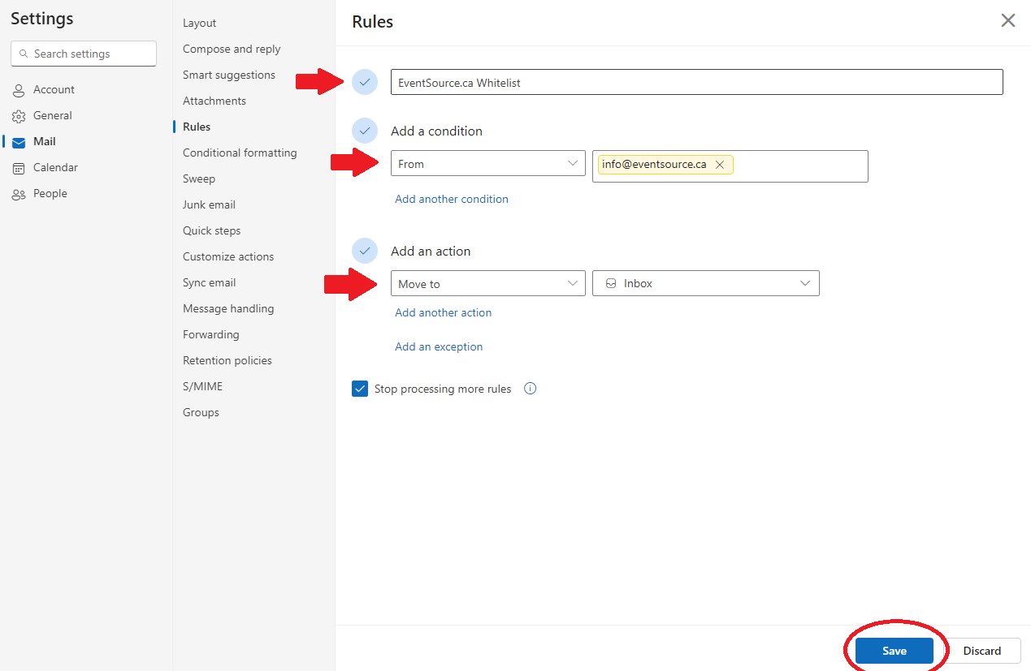This screenshot has height=671, width=1031.
Task: Select the Mail category
Action: tap(45, 142)
